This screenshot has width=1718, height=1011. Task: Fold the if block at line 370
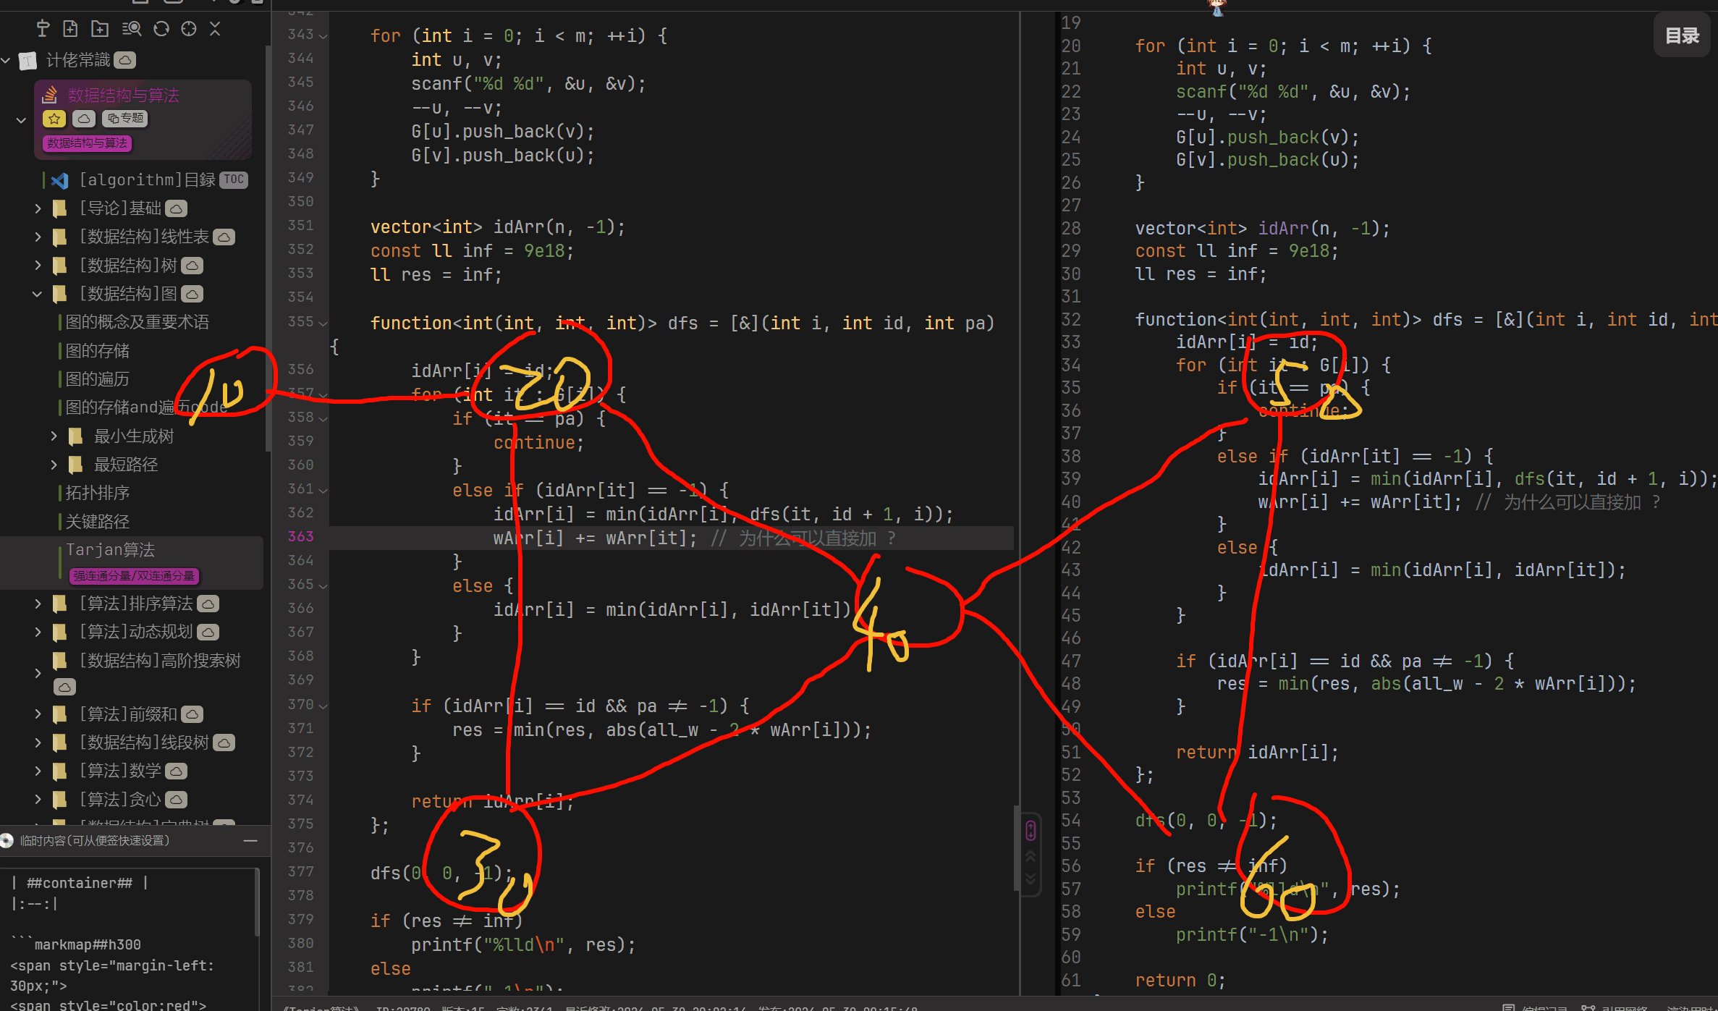(x=323, y=706)
